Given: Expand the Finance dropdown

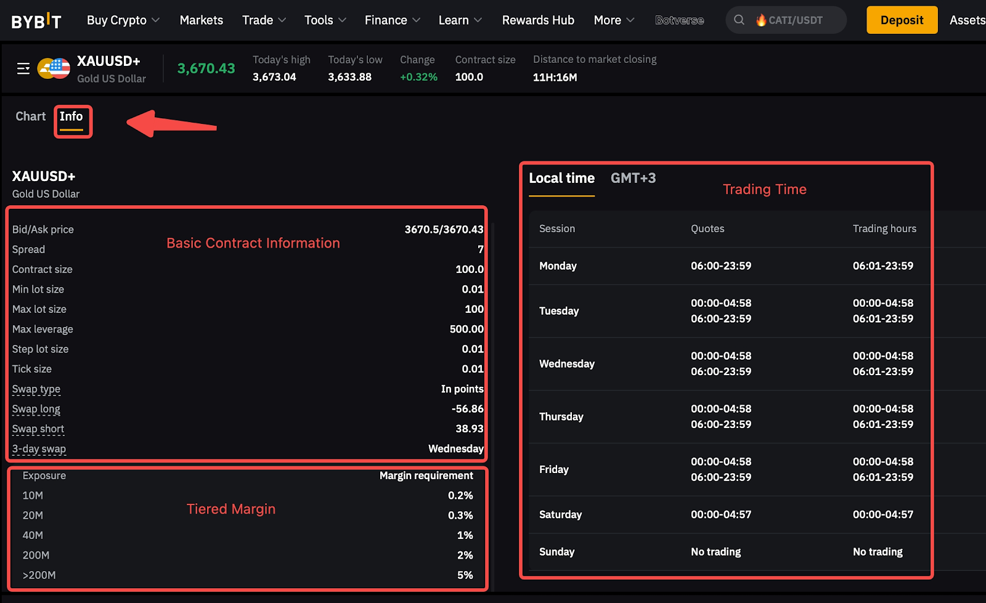Looking at the screenshot, I should [392, 20].
